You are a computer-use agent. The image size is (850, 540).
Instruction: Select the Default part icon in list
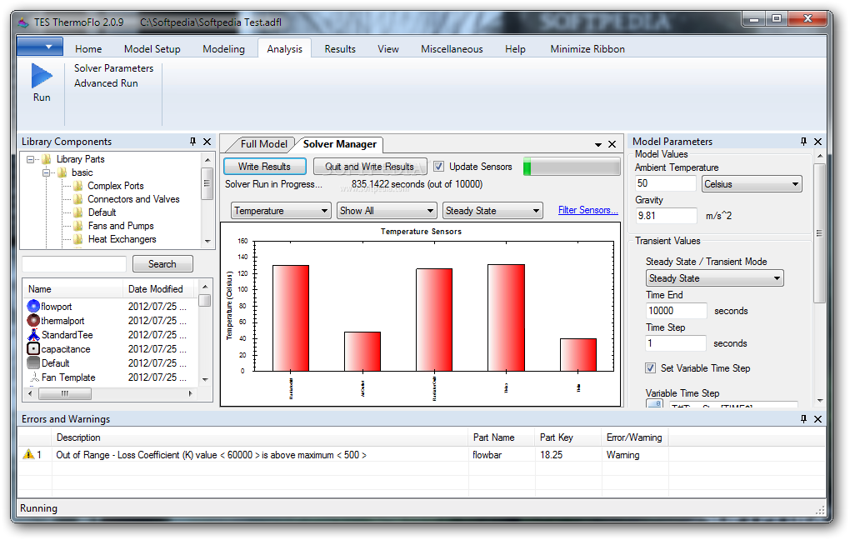pyautogui.click(x=33, y=362)
